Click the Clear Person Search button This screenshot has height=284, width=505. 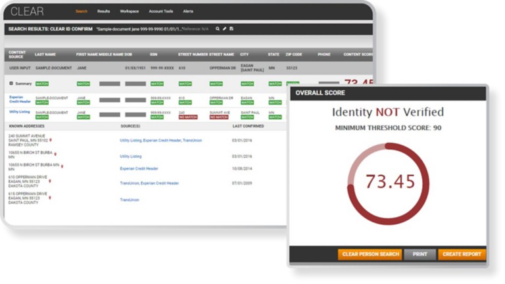pos(370,254)
